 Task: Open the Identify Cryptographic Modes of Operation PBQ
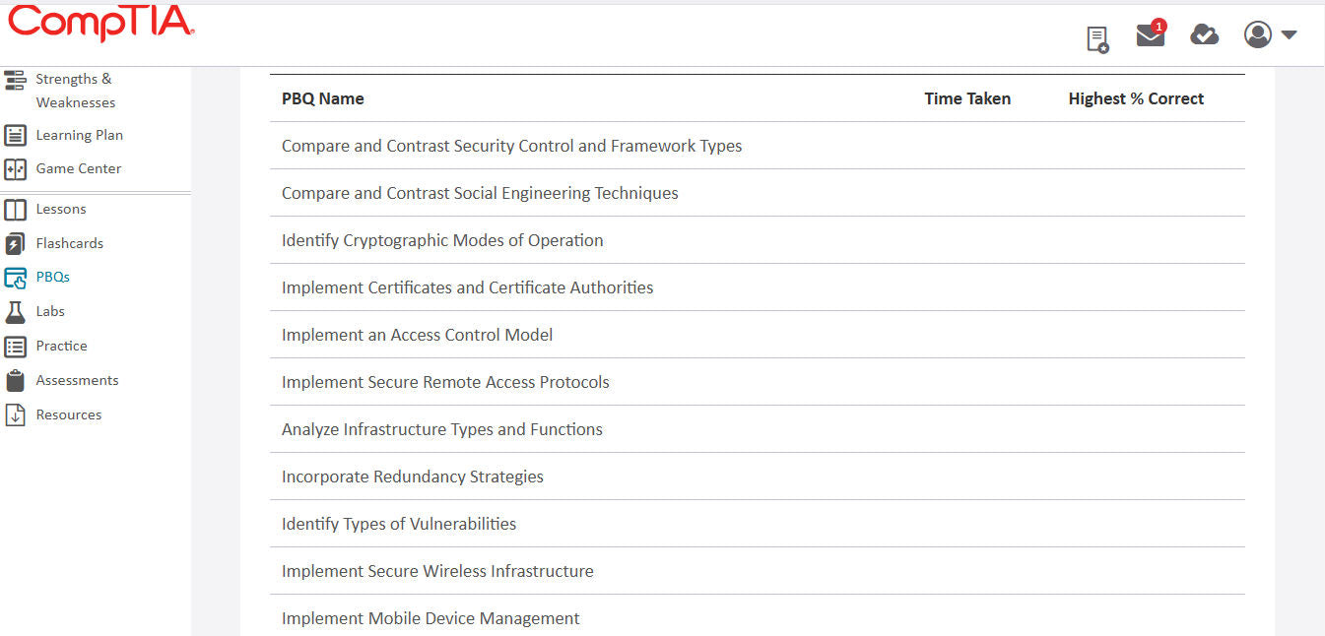[441, 240]
